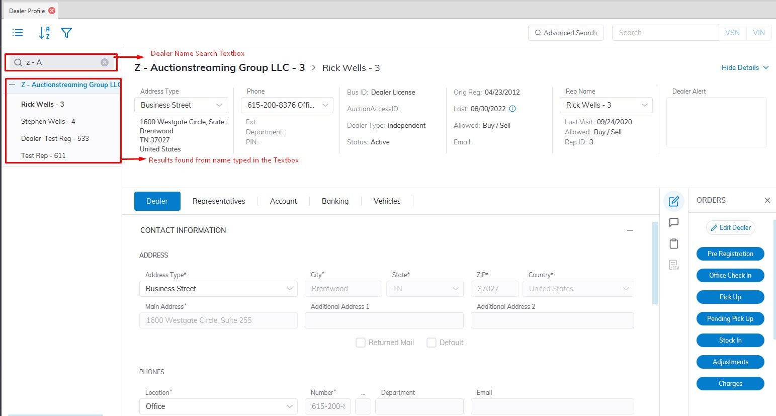Open the Banking tab

[x=335, y=201]
